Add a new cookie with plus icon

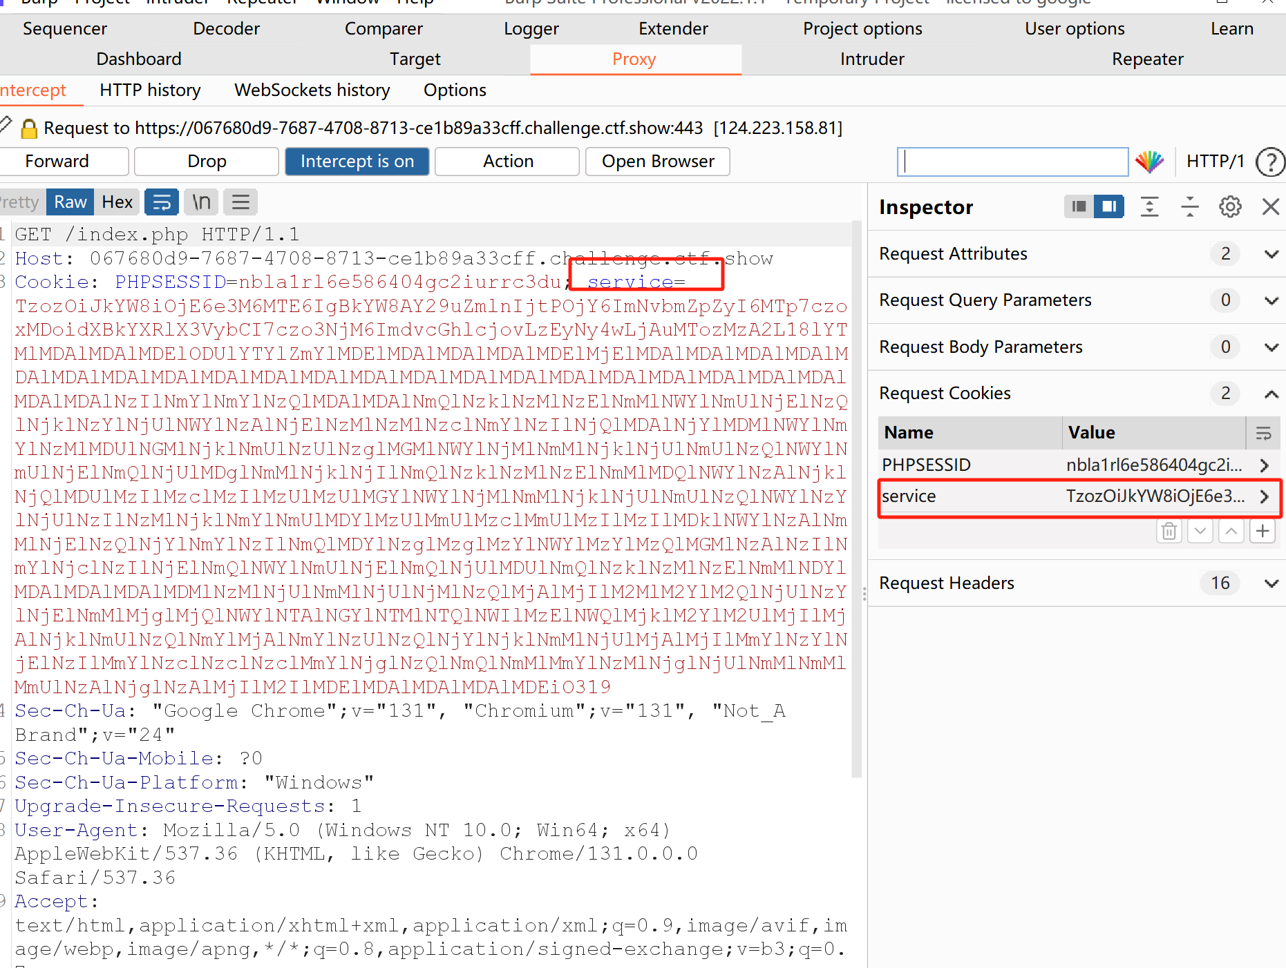point(1263,531)
